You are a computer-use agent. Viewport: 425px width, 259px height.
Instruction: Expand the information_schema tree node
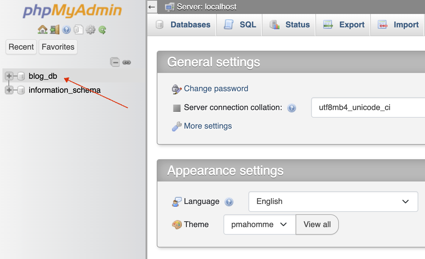tap(9, 90)
